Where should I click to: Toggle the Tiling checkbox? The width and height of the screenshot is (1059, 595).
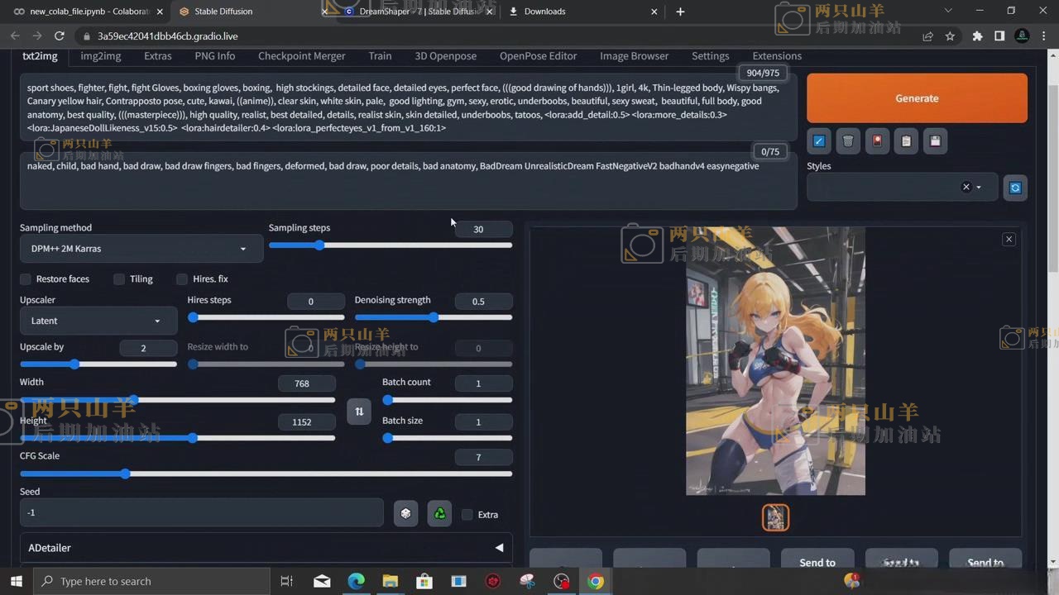[x=119, y=279]
